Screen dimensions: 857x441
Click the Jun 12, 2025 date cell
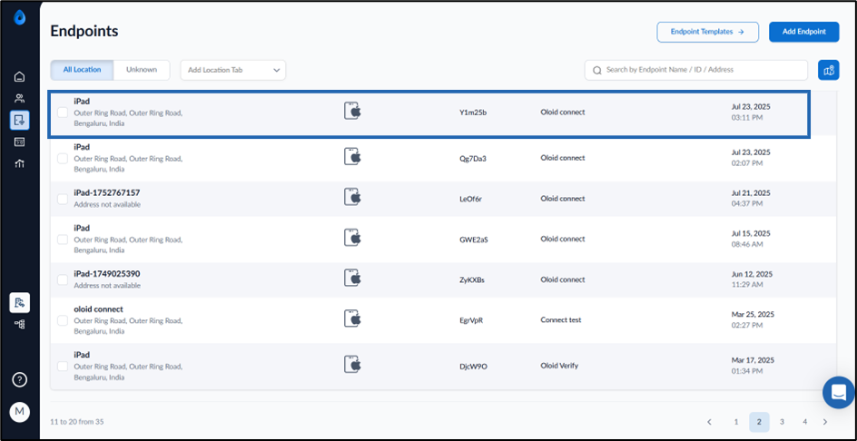click(752, 279)
